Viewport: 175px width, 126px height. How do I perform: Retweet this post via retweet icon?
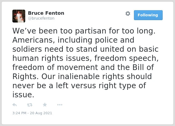pyautogui.click(x=30, y=105)
